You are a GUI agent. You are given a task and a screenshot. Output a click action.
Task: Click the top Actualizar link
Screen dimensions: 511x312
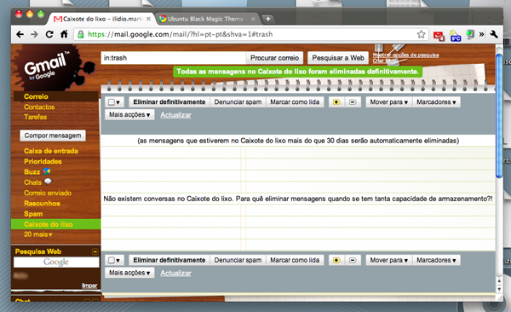point(175,115)
